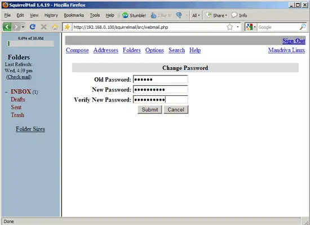Click the Verify New Password field
Screen dimensions: 310x225
[x=160, y=99]
